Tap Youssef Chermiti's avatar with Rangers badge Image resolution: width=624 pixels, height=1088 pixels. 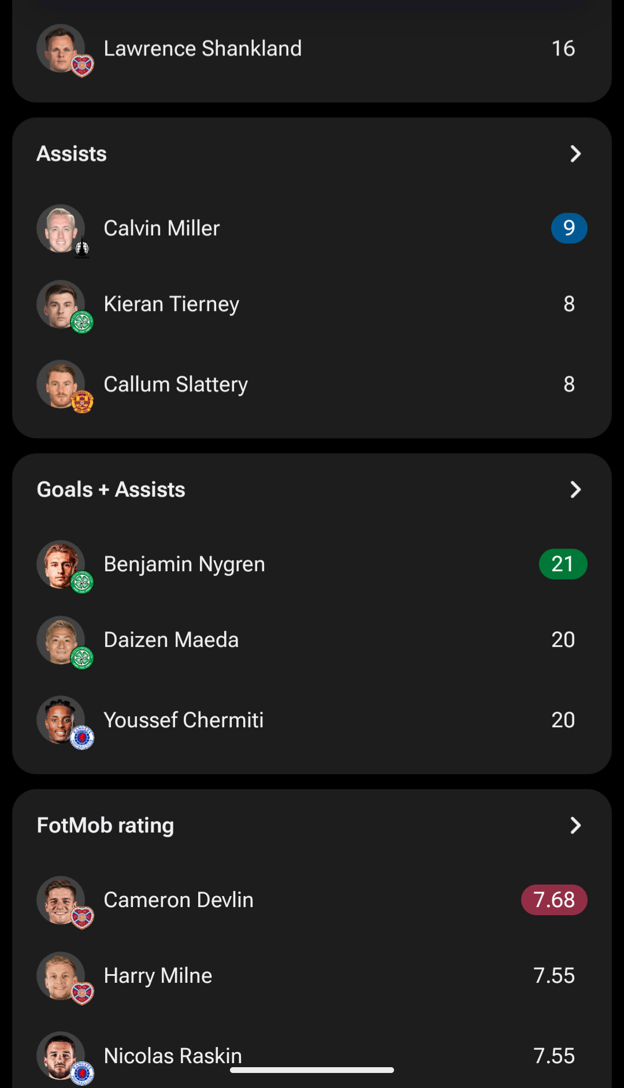[61, 720]
